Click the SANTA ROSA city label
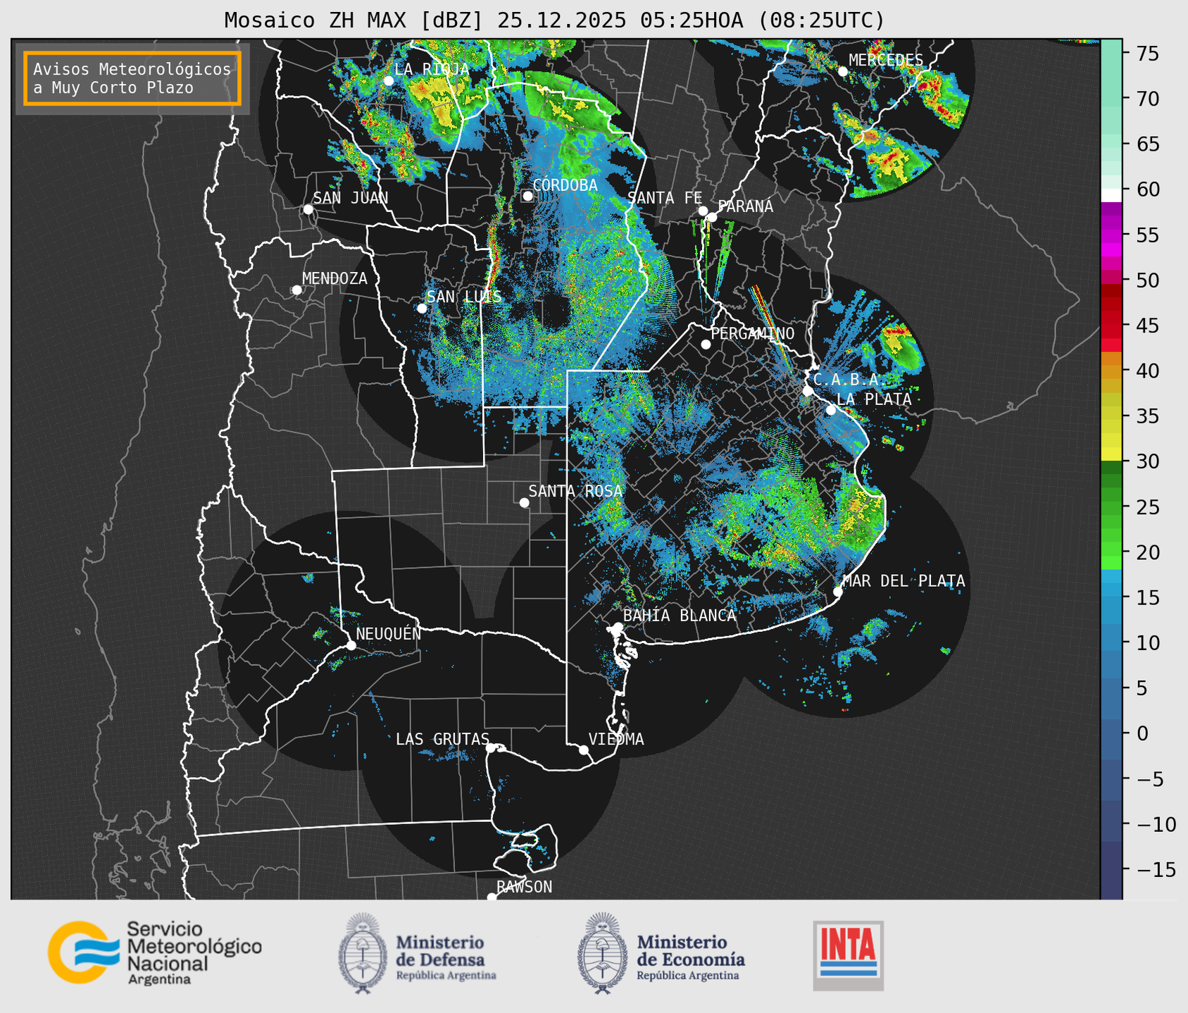This screenshot has height=1013, width=1188. 575,491
